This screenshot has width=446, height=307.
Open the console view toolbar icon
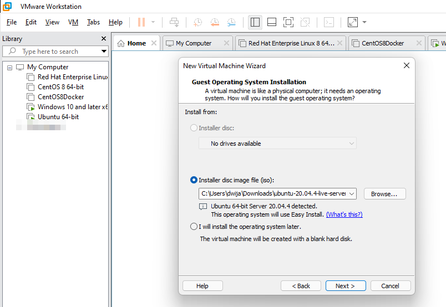click(329, 22)
